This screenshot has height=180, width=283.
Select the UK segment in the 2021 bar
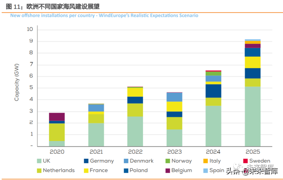coord(96,134)
